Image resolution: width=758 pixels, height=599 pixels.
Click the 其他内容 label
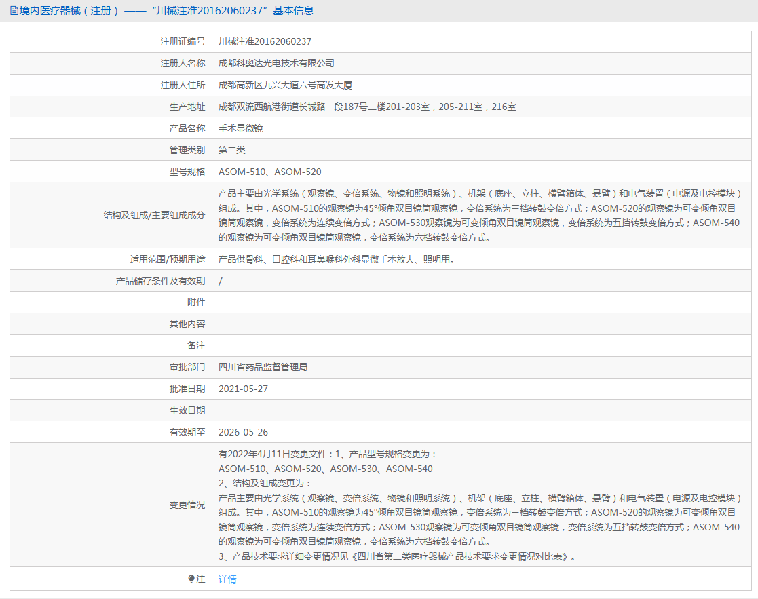coord(187,324)
